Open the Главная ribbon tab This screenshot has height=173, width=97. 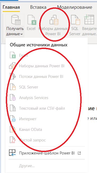point(11,7)
